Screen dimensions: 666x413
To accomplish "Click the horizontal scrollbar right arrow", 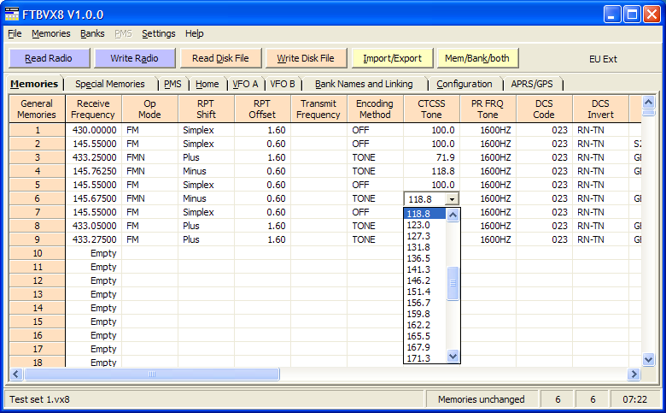I will (x=634, y=374).
